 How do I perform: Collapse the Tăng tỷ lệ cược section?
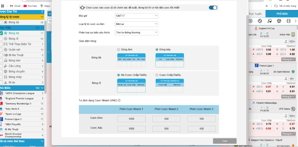(x=42, y=17)
